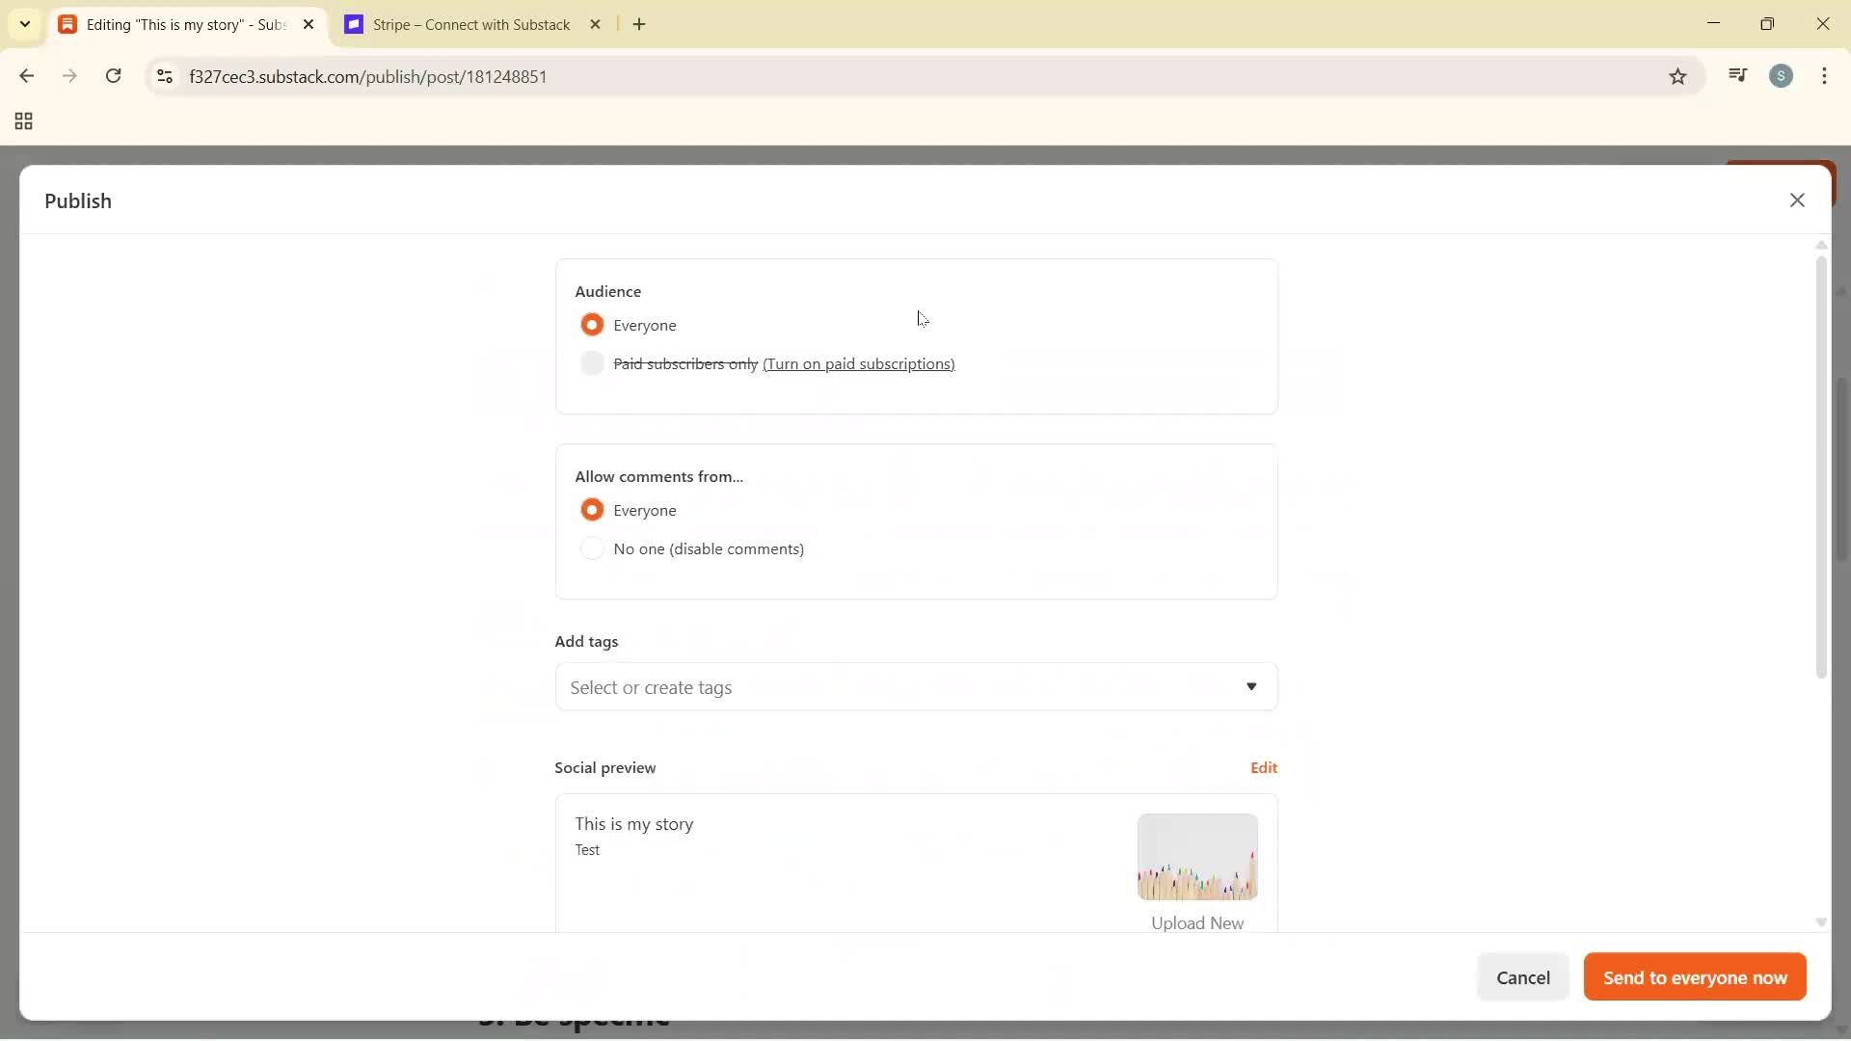Expand the tab search dropdown
The height and width of the screenshot is (1041, 1851).
(24, 24)
